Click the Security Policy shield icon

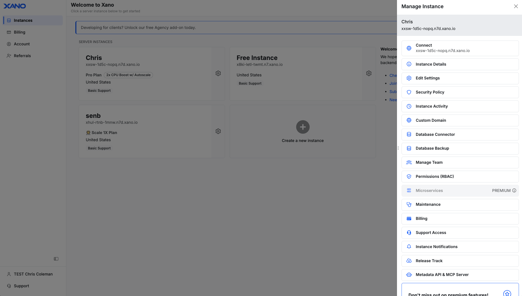tap(409, 92)
